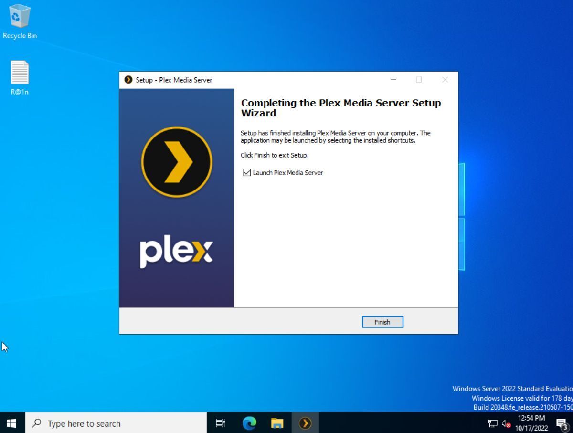Minimize the Plex setup window
Viewport: 573px width, 433px height.
[x=393, y=80]
